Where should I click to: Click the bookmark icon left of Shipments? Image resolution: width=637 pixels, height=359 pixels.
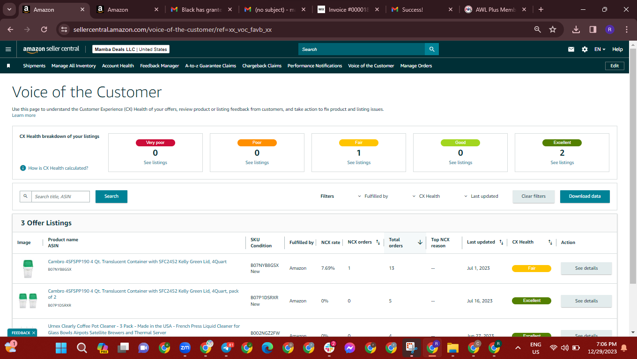pyautogui.click(x=8, y=66)
